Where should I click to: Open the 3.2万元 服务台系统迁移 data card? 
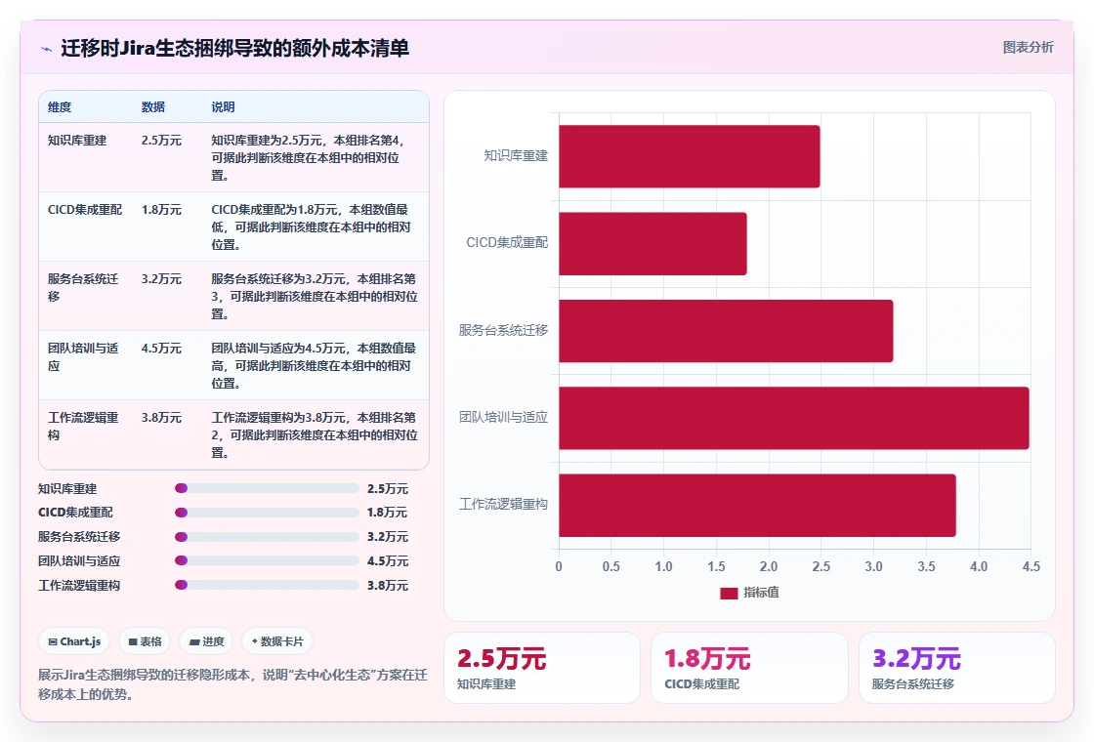coord(956,668)
